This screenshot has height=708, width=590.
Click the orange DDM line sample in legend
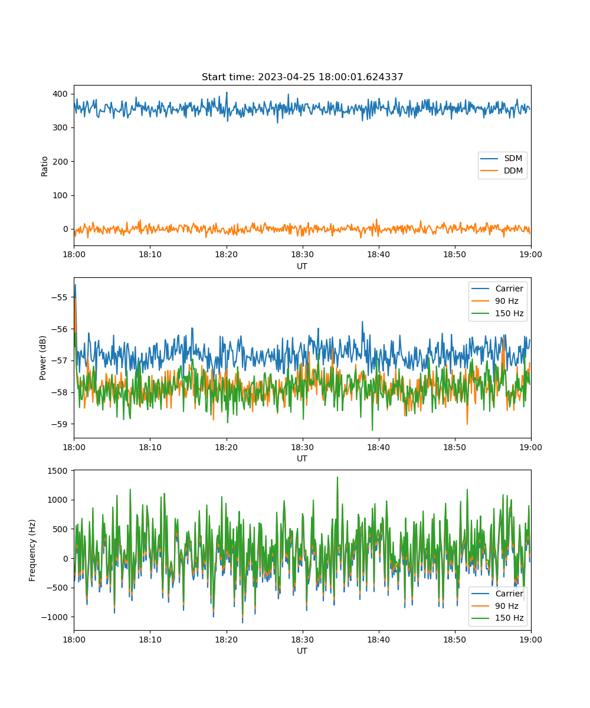tap(490, 171)
